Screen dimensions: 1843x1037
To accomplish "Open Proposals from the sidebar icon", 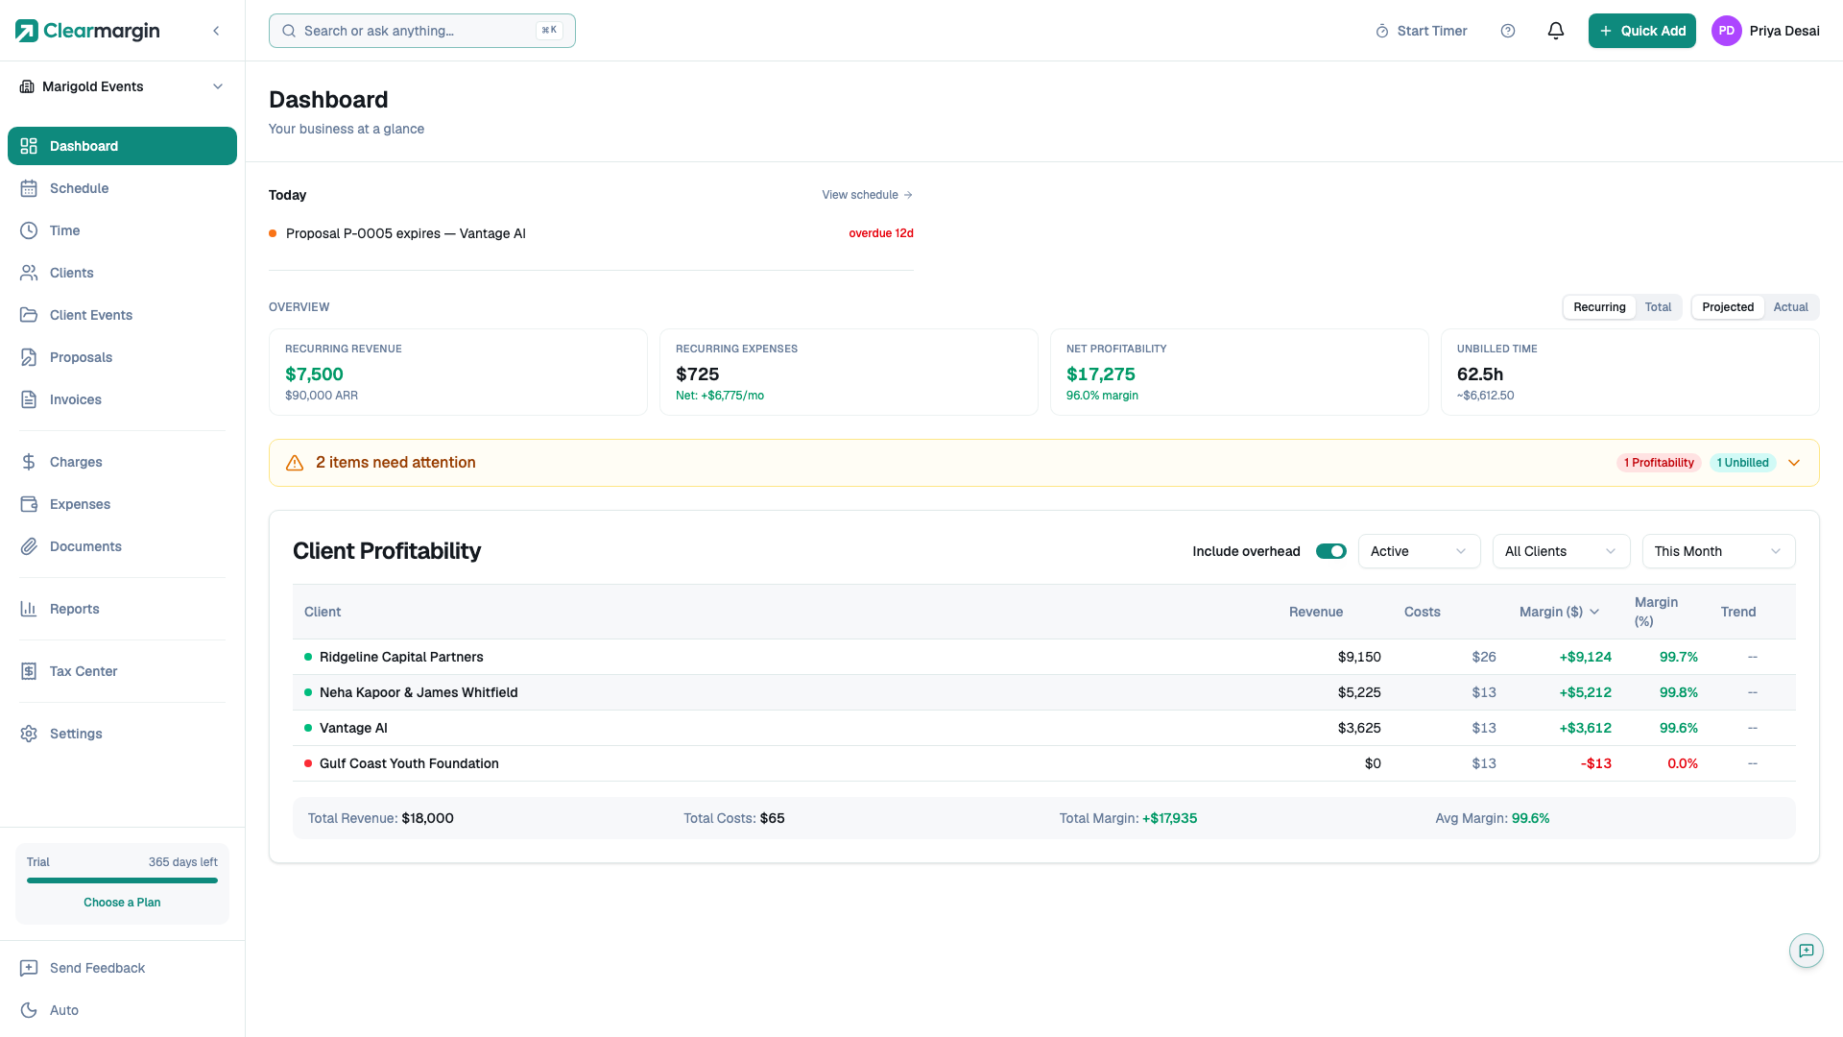I will point(29,357).
